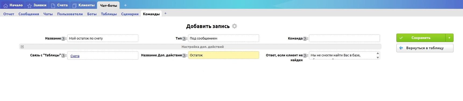
Task: Open the Клиенты tab
Action: tap(84, 5)
